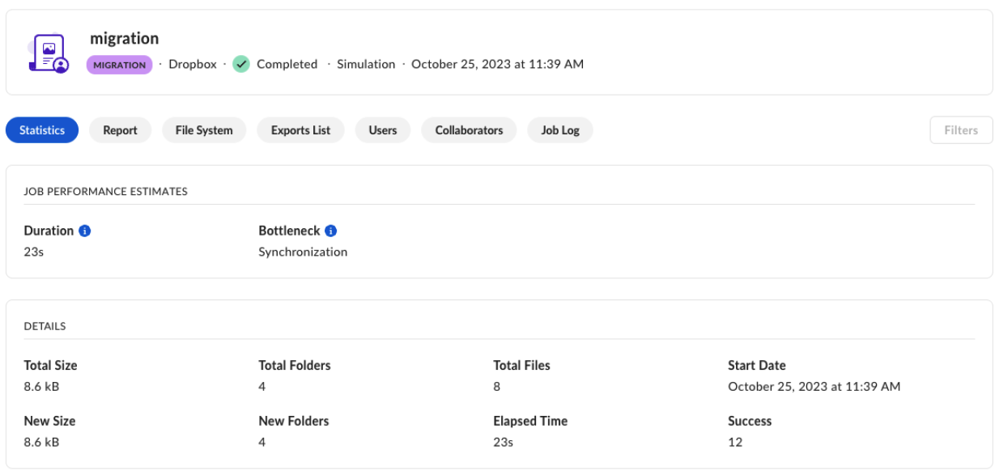This screenshot has width=999, height=475.
Task: Click the Total Folders label
Action: 295,366
